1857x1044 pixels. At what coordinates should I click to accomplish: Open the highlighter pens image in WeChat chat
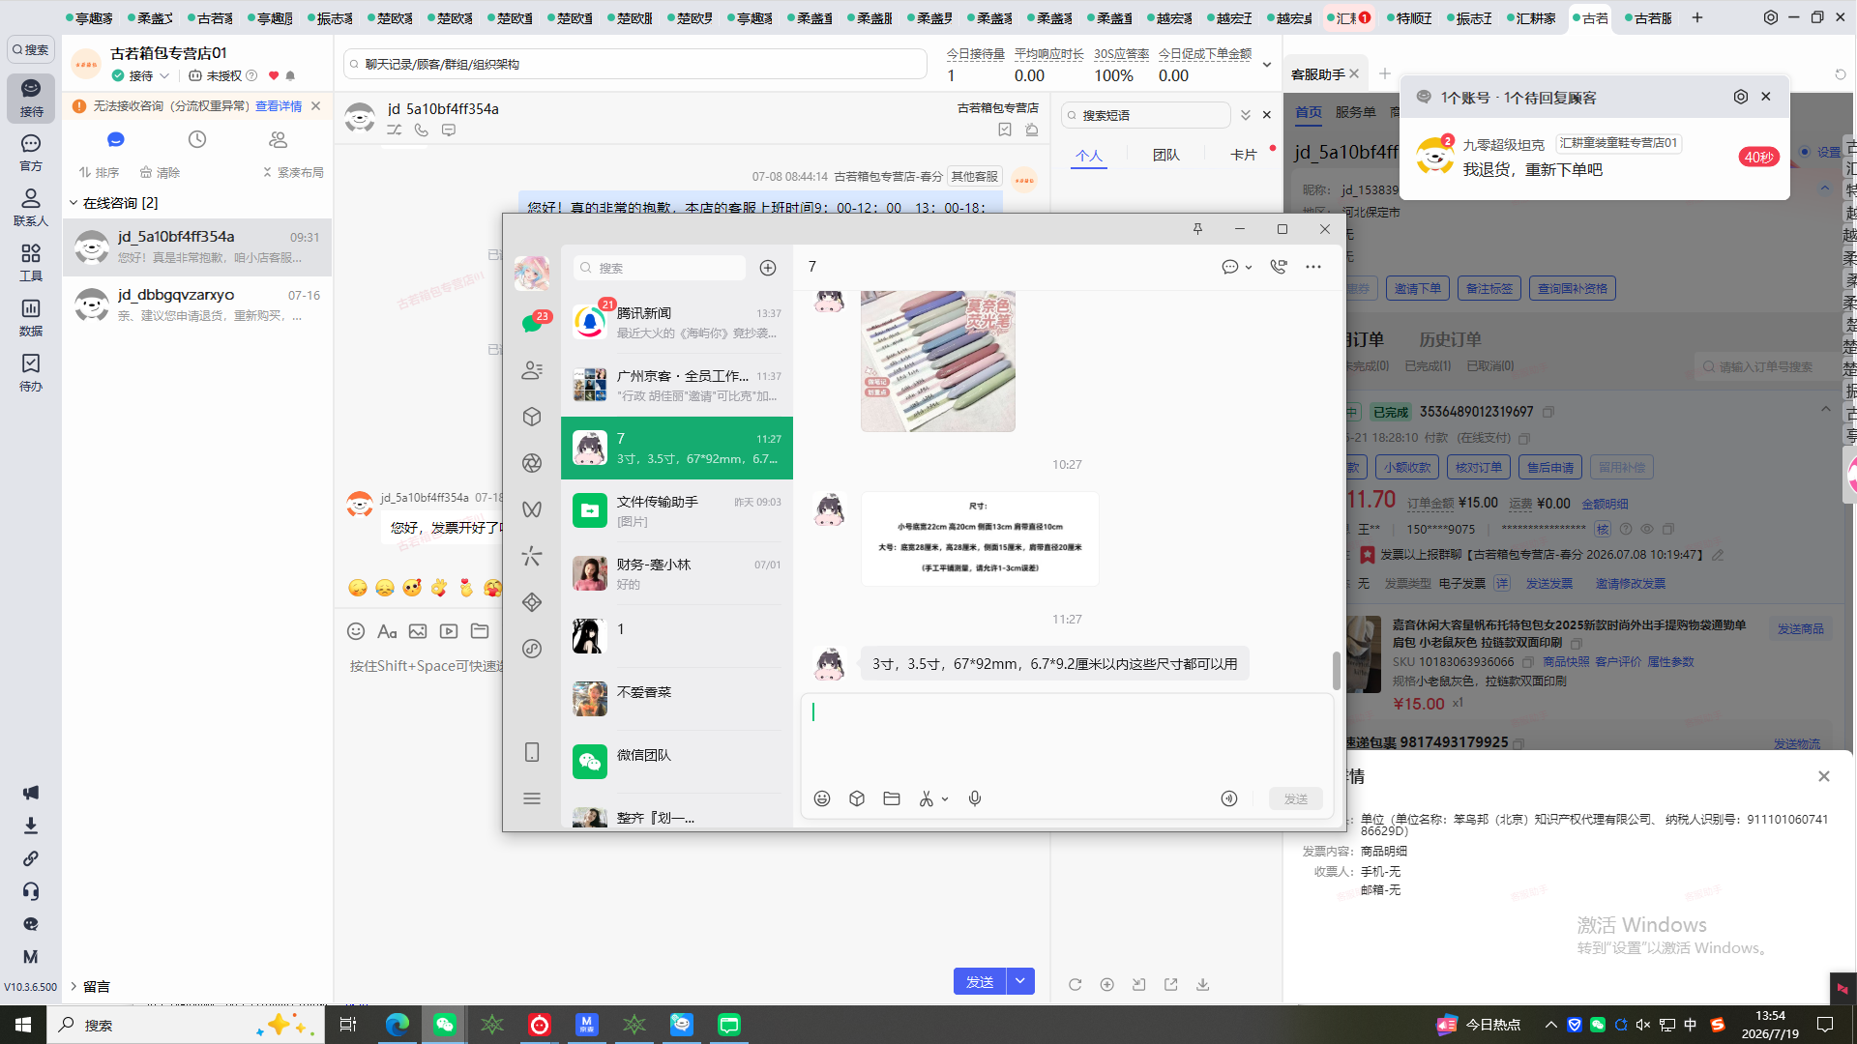click(x=938, y=361)
